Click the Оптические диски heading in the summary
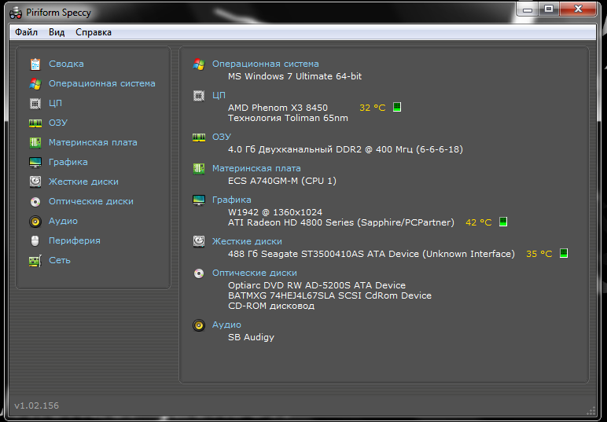This screenshot has width=607, height=422. click(254, 273)
